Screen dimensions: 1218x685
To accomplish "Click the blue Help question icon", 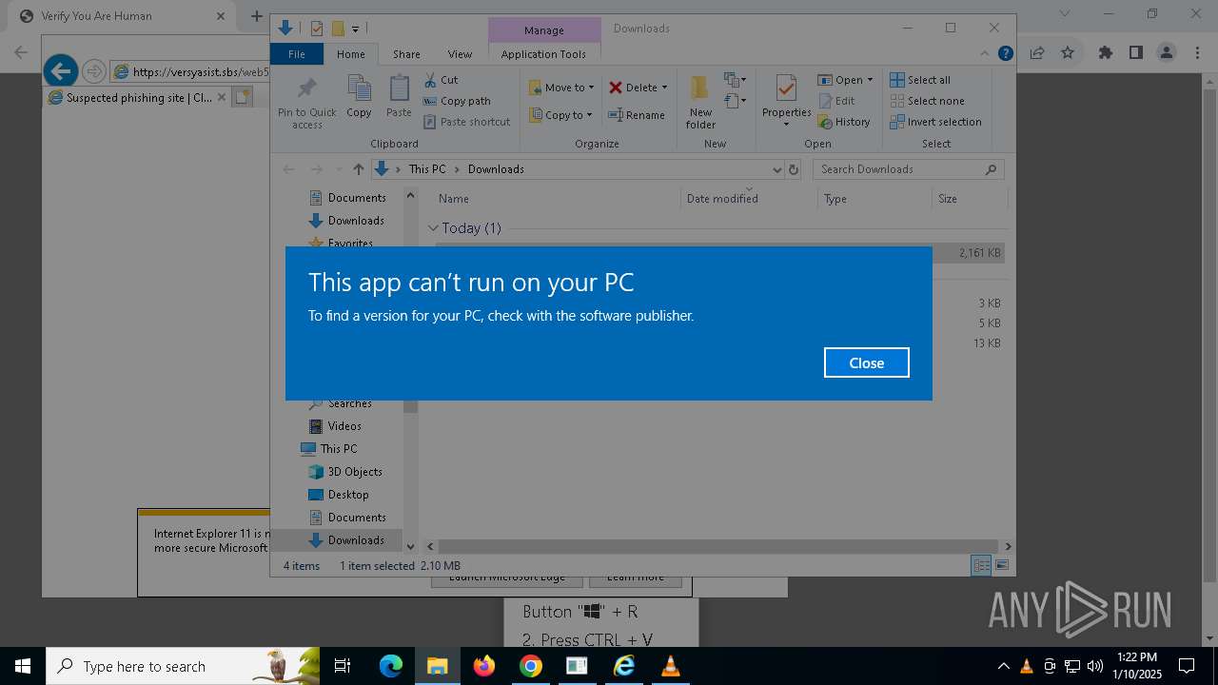I will tap(1005, 54).
